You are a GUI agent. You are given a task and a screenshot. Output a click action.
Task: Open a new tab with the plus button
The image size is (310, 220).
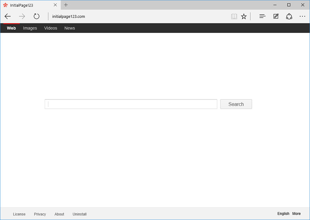pyautogui.click(x=66, y=5)
